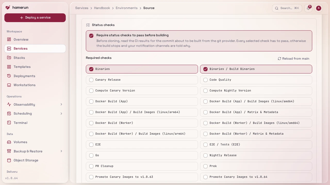Click the v1.0.64 version label

pos(11,178)
